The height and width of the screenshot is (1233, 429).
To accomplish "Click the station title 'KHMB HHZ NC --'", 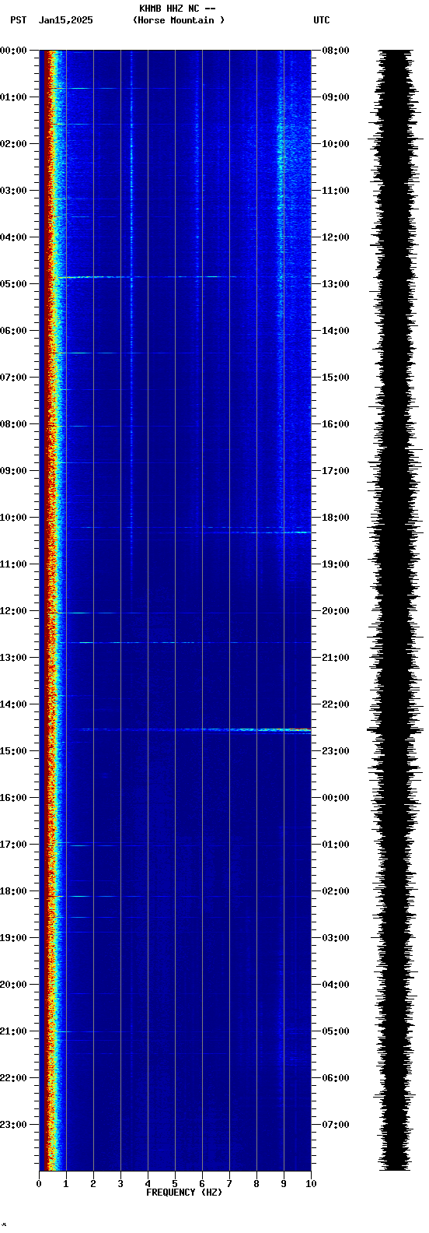I will click(x=177, y=9).
